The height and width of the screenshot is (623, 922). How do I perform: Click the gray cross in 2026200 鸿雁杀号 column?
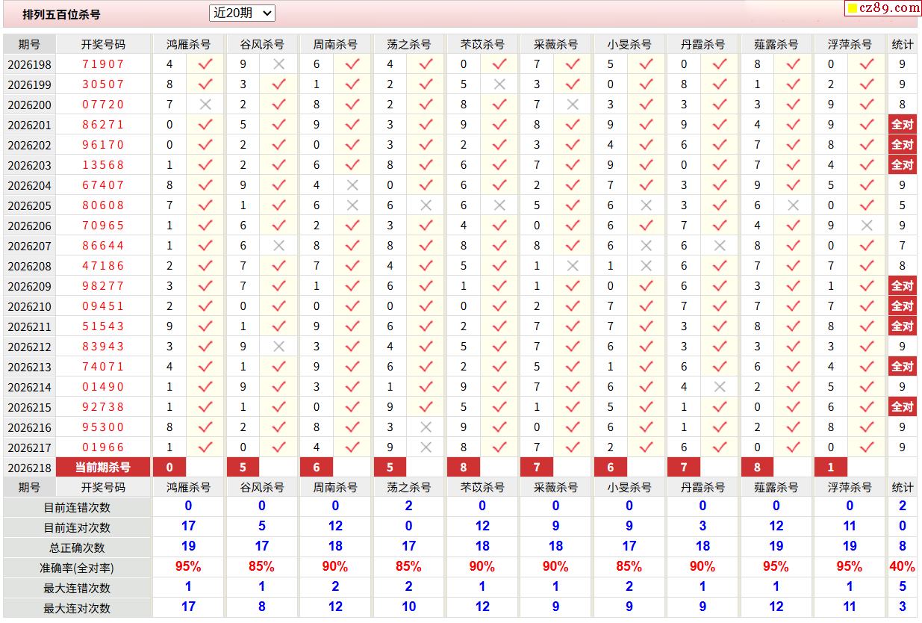[205, 105]
